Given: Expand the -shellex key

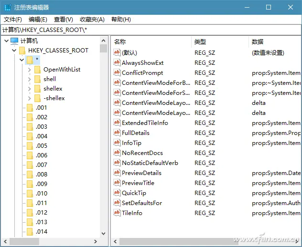Looking at the screenshot, I should tap(30, 98).
